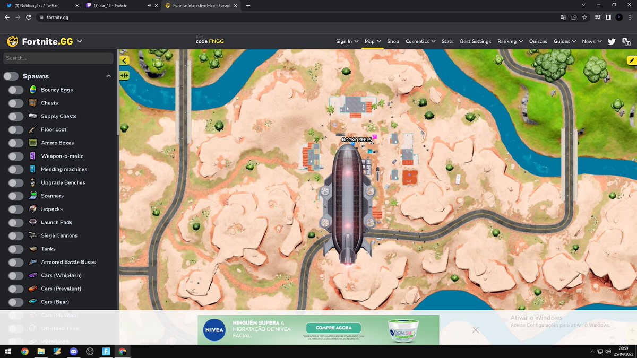Open Quizzes page

tap(538, 41)
